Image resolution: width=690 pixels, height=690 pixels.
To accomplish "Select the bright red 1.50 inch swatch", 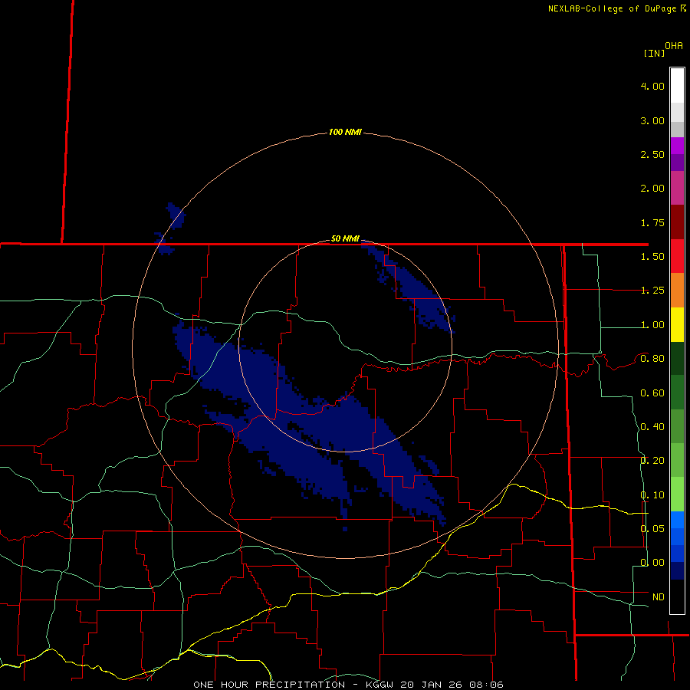I will (677, 256).
